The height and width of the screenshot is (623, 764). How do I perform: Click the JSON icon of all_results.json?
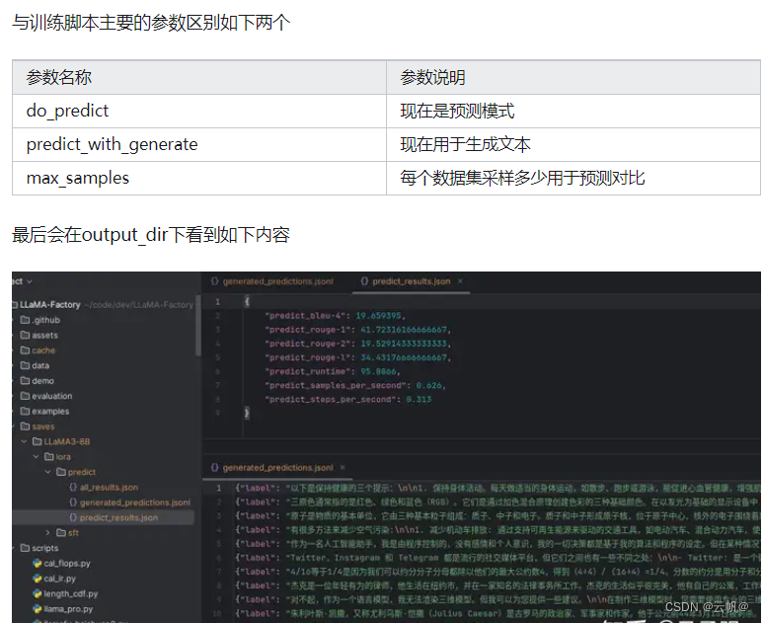73,487
